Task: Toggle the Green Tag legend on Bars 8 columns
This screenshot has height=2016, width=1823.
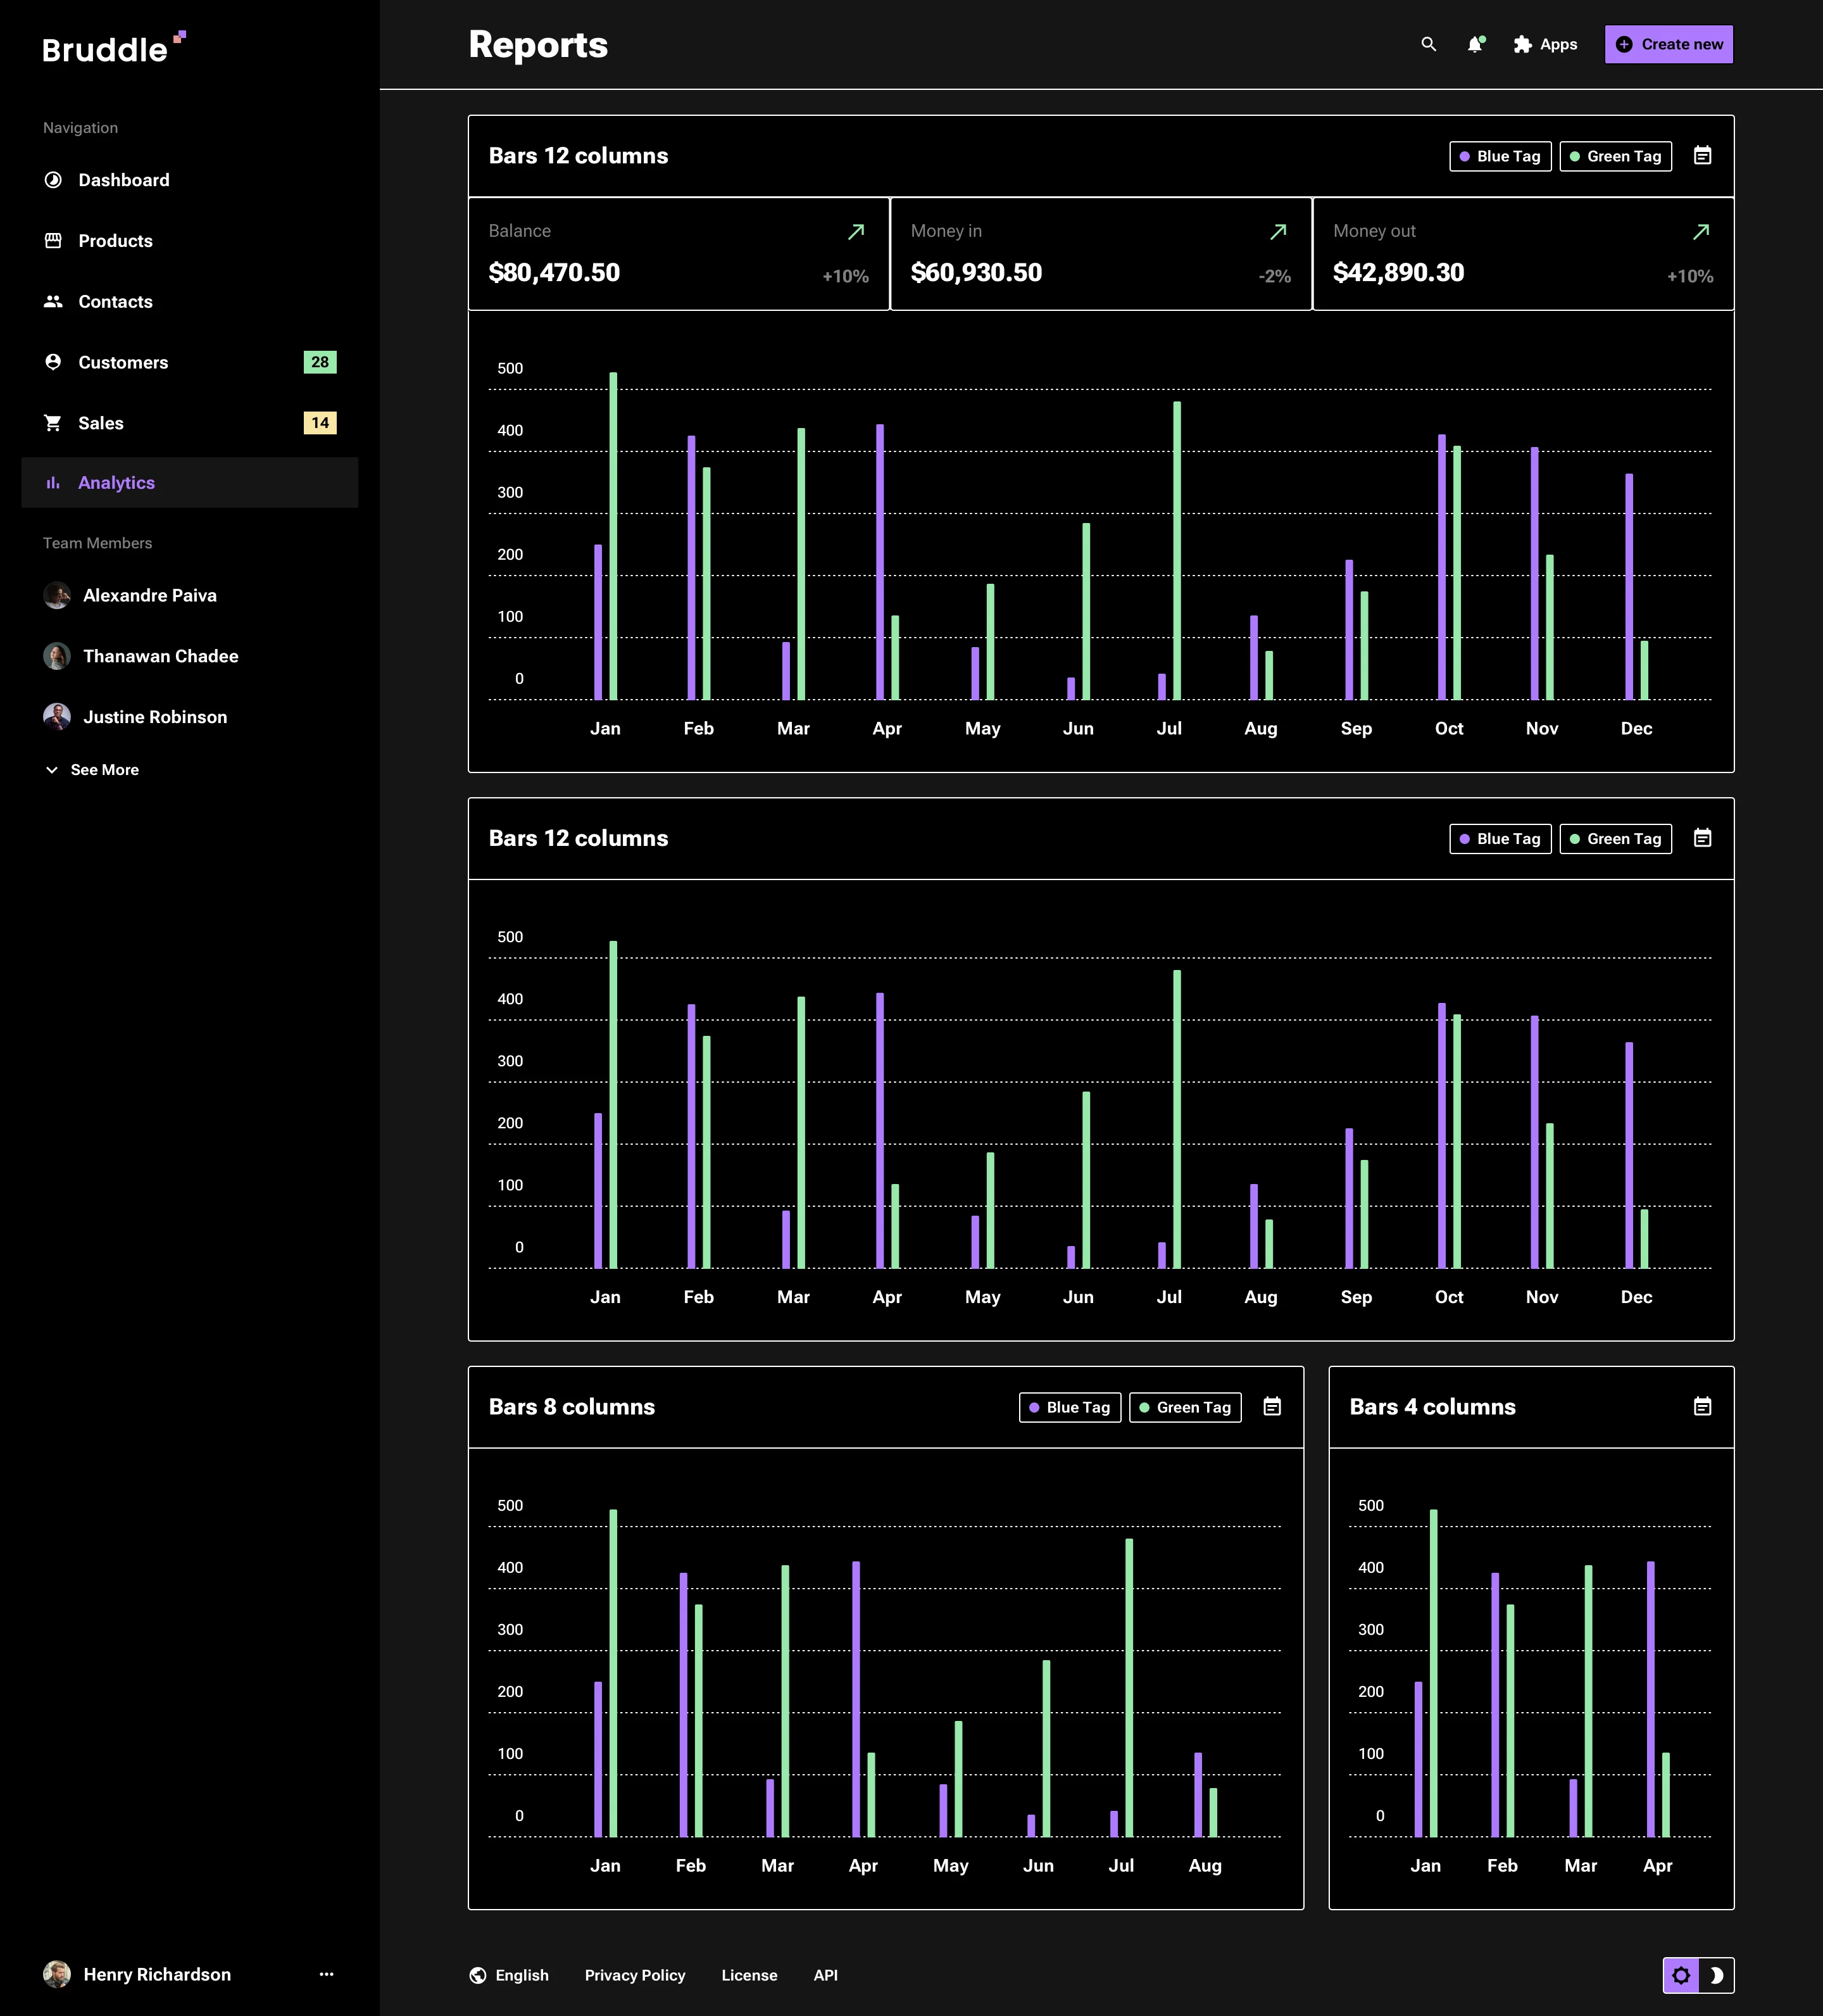Action: coord(1184,1407)
